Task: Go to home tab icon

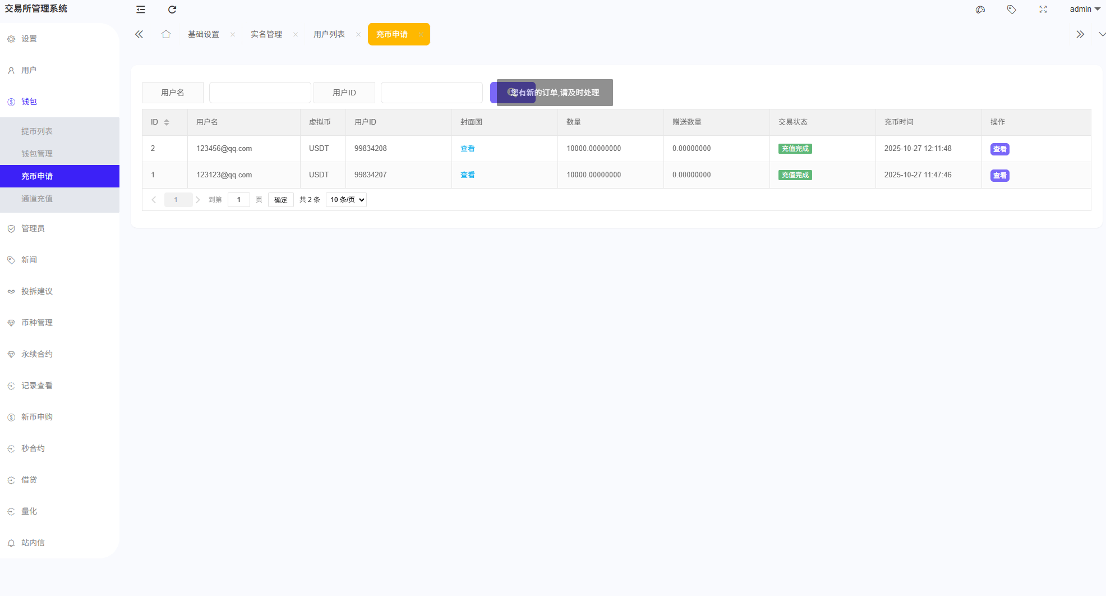Action: 166,34
